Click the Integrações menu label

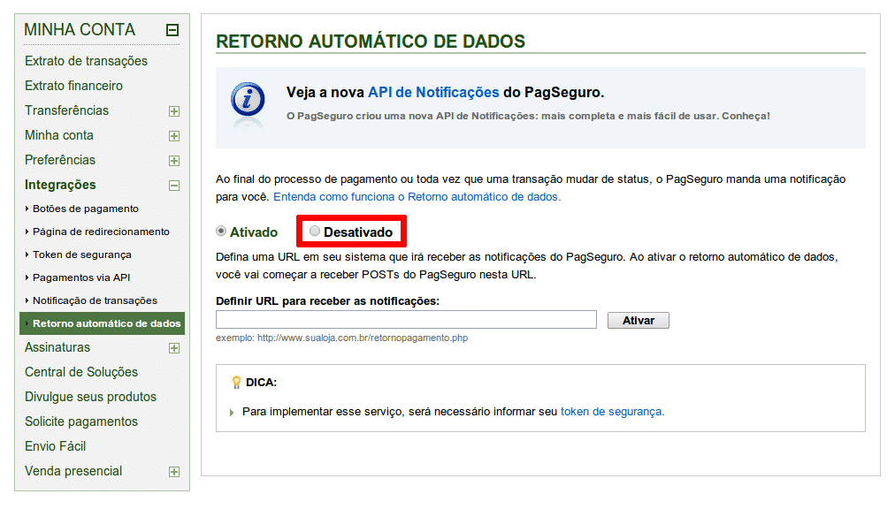pos(60,185)
